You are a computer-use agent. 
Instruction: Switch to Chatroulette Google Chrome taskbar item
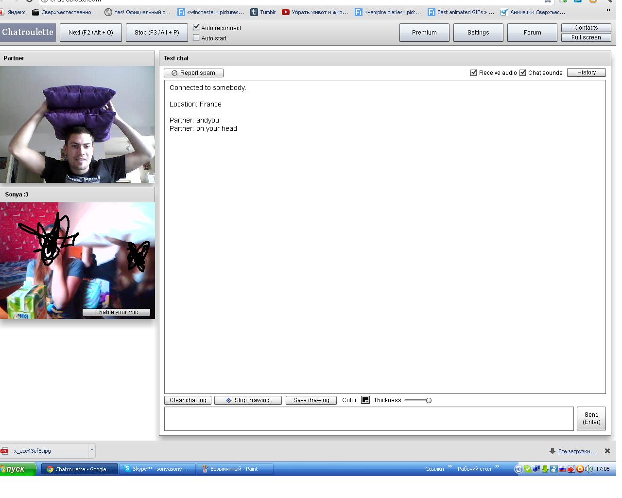click(80, 469)
